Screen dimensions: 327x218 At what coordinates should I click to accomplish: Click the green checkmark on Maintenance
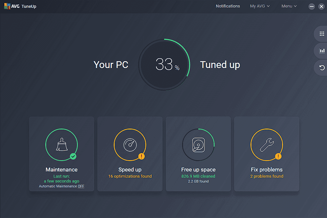(73, 156)
